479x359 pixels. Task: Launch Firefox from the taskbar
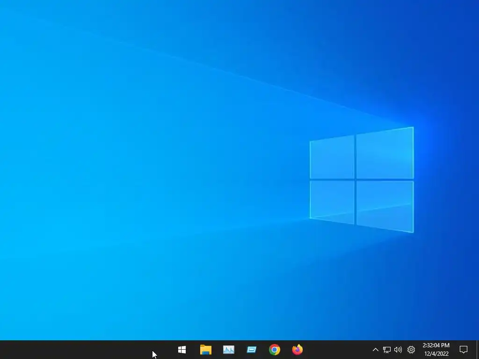297,350
